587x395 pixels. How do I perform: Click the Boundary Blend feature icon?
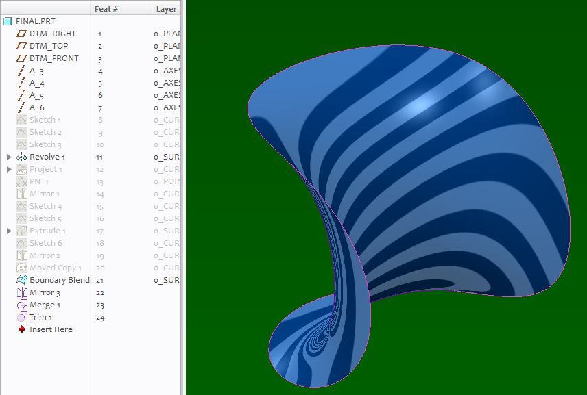point(22,280)
